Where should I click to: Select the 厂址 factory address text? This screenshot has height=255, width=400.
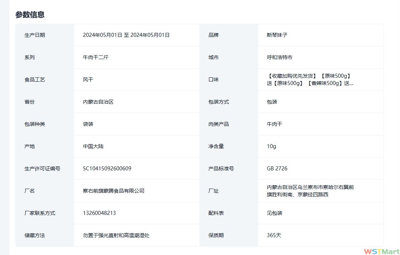(310, 191)
